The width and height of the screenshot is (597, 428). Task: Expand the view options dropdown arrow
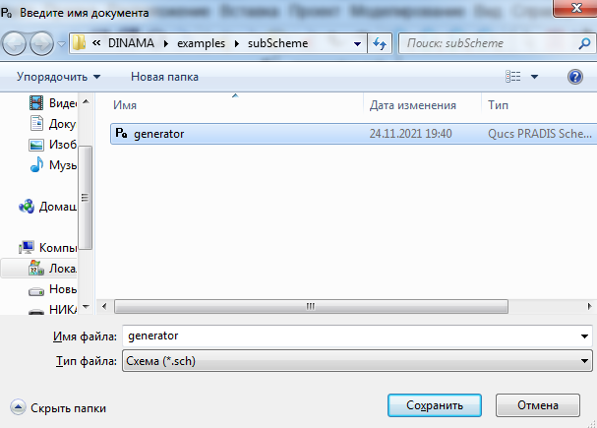pos(535,77)
